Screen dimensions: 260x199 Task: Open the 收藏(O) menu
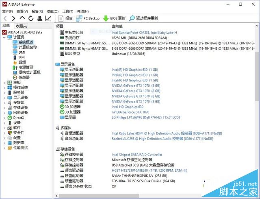[x=53, y=11]
